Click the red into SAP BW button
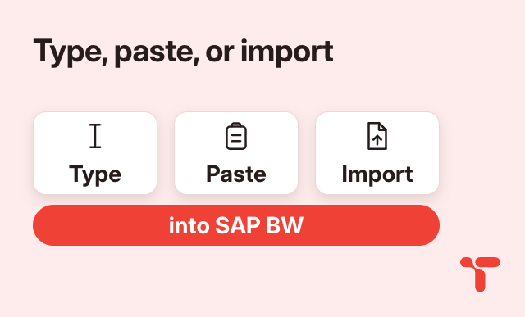Viewport: 525px width, 317px height. [236, 225]
